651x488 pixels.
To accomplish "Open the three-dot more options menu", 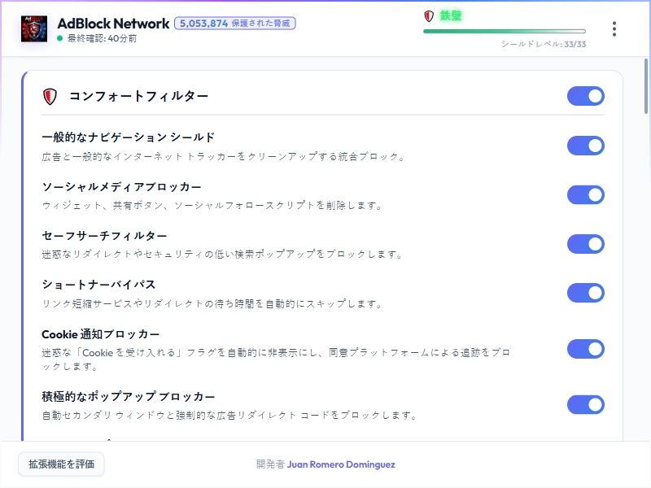I will point(614,29).
